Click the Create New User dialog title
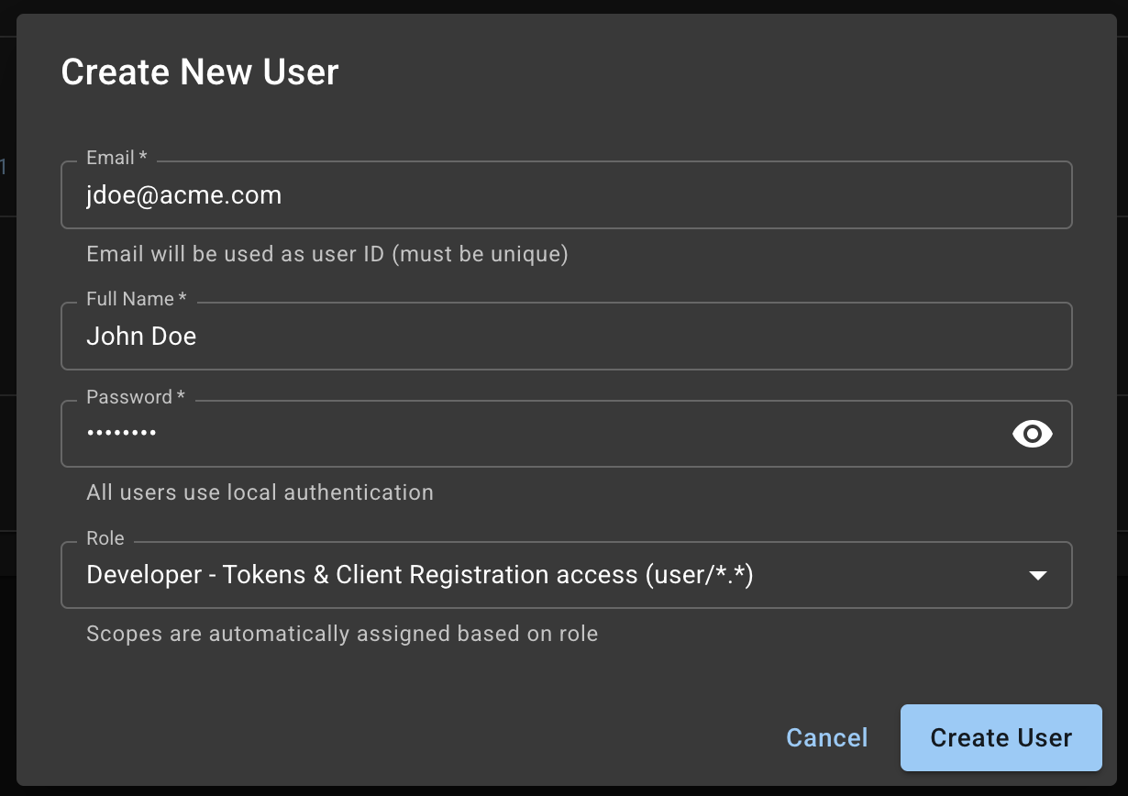The width and height of the screenshot is (1128, 796). tap(200, 72)
